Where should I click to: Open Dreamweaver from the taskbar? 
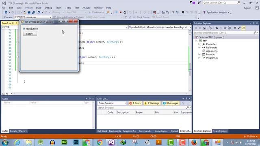pos(64,142)
